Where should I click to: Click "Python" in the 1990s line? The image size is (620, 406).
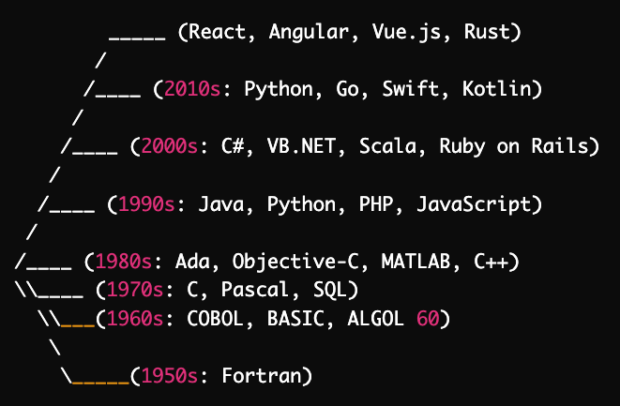(302, 205)
